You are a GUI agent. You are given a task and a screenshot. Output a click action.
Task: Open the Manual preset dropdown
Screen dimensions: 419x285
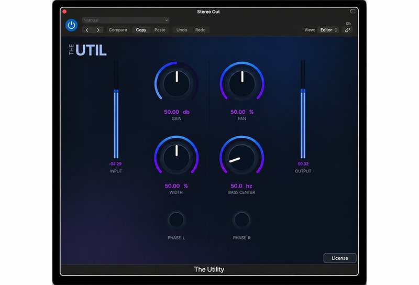tap(126, 20)
